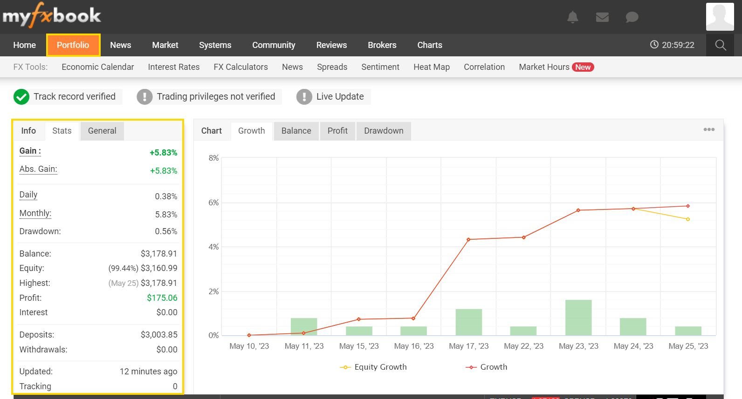Select the Drawdown chart tab
This screenshot has height=399, width=742.
pyautogui.click(x=384, y=131)
